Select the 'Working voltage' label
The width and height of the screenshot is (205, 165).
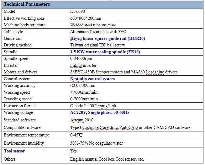pyautogui.click(x=18, y=113)
